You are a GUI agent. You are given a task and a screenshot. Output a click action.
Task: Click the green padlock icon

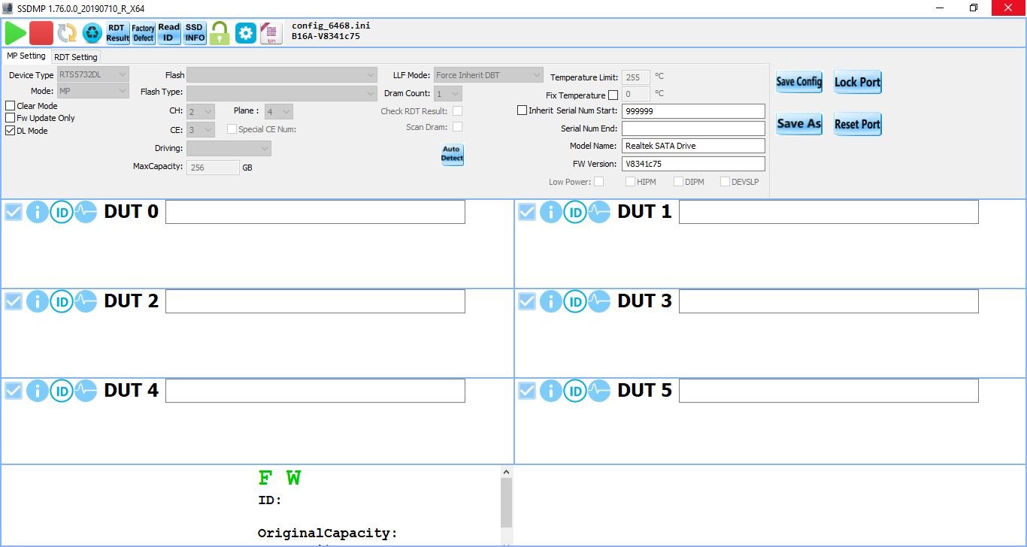(x=220, y=33)
